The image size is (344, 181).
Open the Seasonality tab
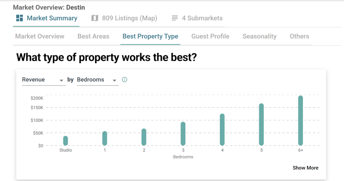point(259,36)
